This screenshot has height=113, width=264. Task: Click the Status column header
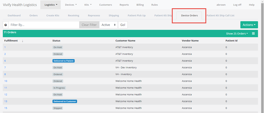point(56,41)
